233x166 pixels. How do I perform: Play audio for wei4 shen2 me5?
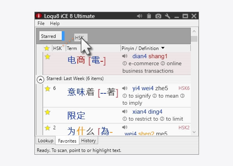[125, 127]
